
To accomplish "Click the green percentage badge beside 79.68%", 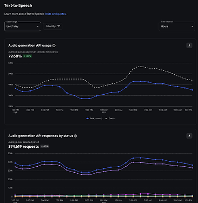I will tap(28, 56).
